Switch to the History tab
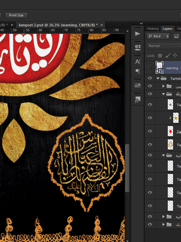This screenshot has width=181, height=242. point(153,29)
